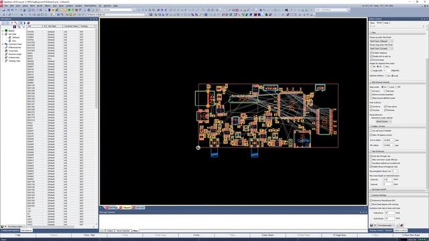Viewport: 429px width, 241px height.
Task: Set stub mode to Off
Action: 396,87
